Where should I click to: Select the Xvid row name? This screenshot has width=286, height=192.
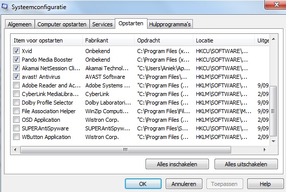pyautogui.click(x=27, y=51)
